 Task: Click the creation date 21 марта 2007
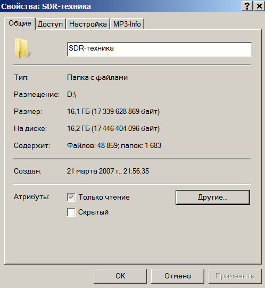(x=108, y=171)
